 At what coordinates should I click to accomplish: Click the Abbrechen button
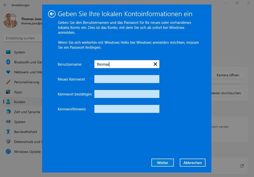point(192,163)
